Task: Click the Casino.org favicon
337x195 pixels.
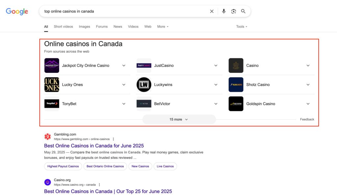Action: point(47,182)
